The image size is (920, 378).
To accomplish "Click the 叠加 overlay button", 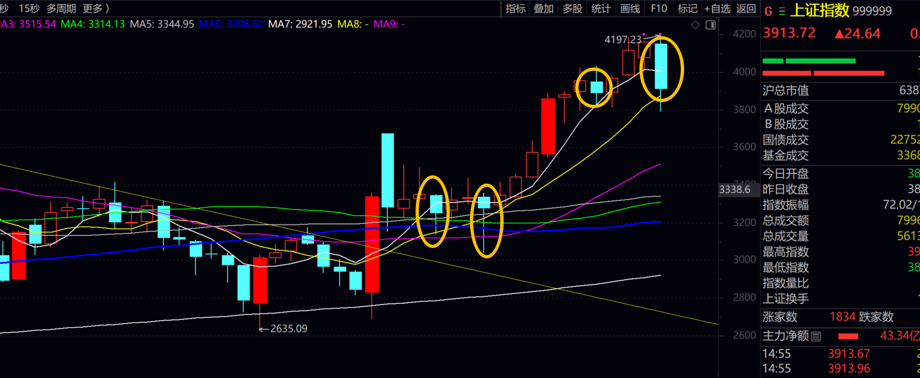I will pos(544,8).
